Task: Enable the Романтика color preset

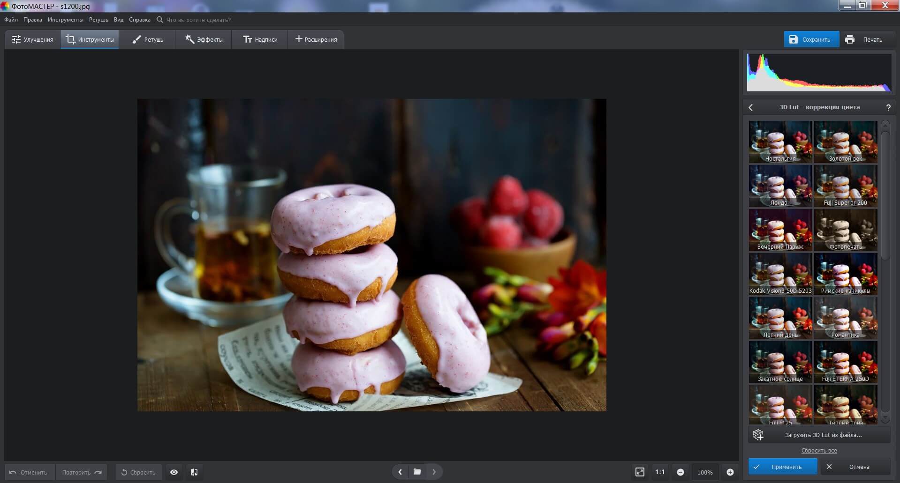Action: pyautogui.click(x=846, y=318)
